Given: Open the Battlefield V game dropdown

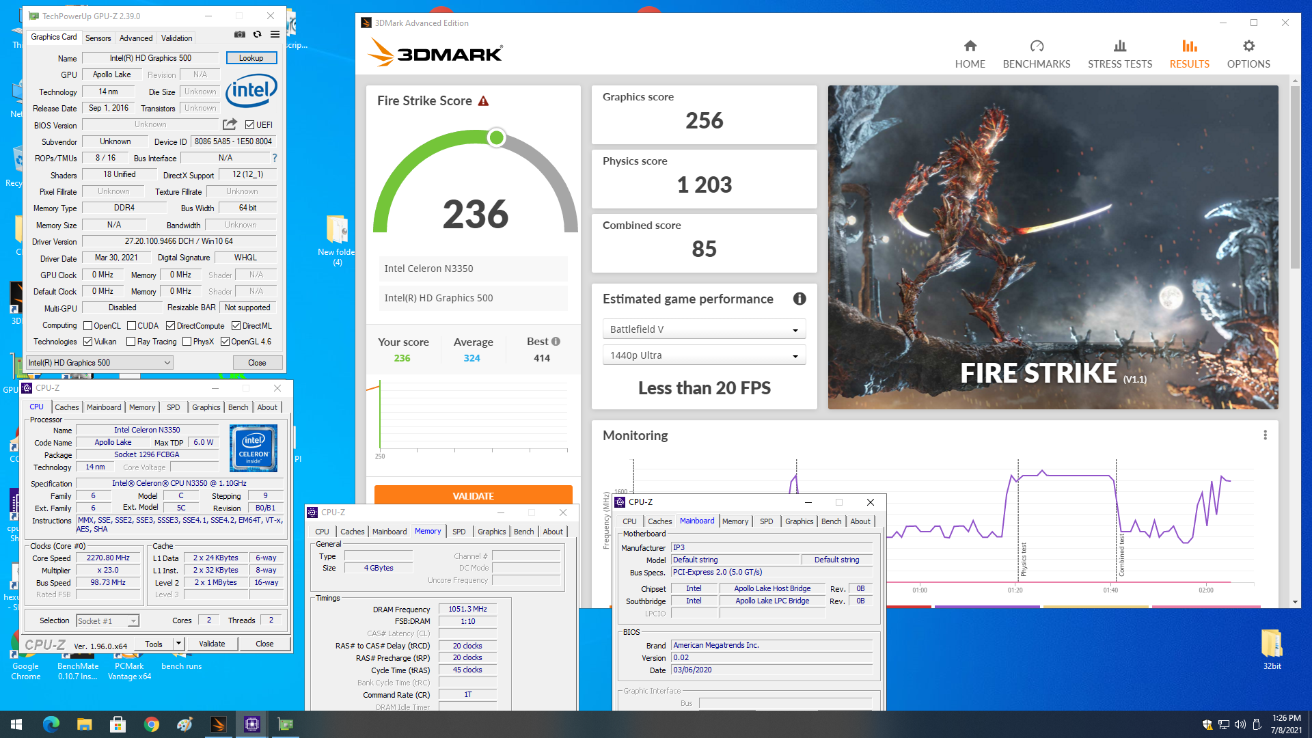Looking at the screenshot, I should click(704, 329).
